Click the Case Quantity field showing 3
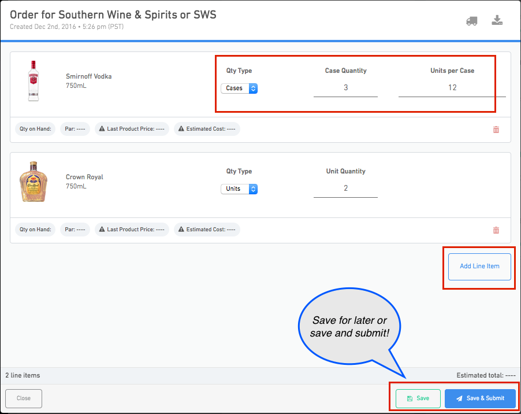The width and height of the screenshot is (521, 414). click(x=345, y=88)
